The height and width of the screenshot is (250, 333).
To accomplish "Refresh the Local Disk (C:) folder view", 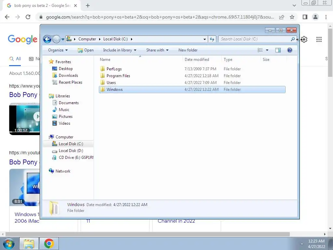I will [212, 39].
